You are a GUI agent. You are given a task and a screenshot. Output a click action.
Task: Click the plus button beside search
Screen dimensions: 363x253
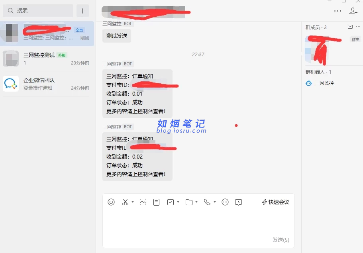click(x=82, y=11)
